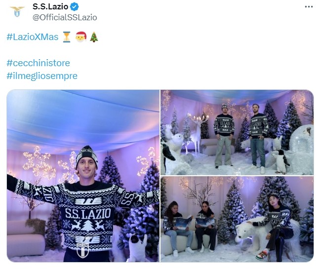Open the #LazioXMas hashtag
320x270 pixels.
point(33,37)
